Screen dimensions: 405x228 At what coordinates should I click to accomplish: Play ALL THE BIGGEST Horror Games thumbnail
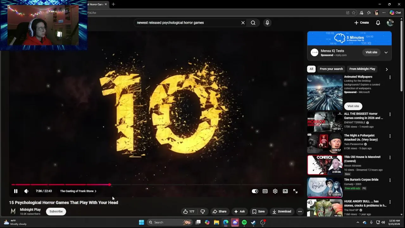pyautogui.click(x=325, y=122)
